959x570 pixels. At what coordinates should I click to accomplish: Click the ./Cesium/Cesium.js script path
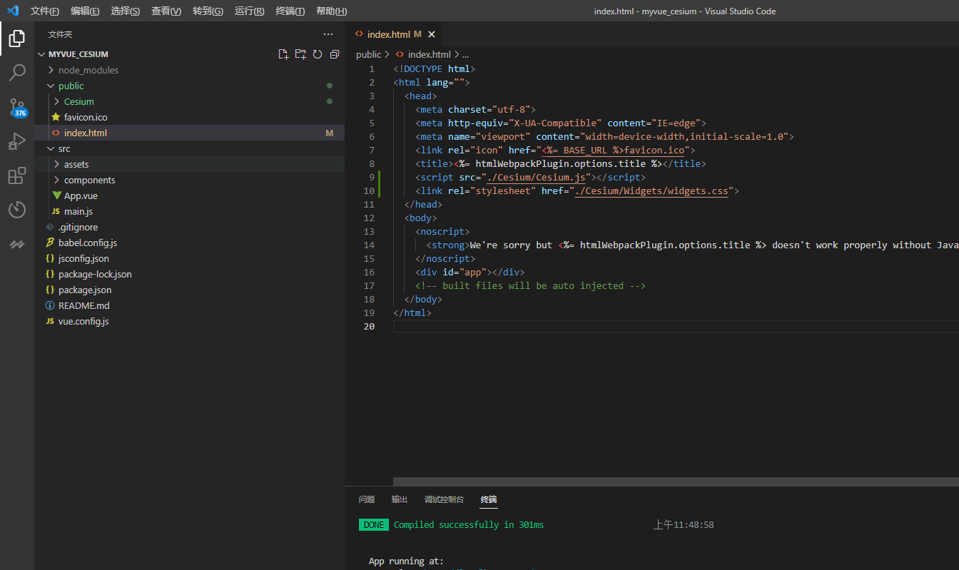click(x=535, y=177)
